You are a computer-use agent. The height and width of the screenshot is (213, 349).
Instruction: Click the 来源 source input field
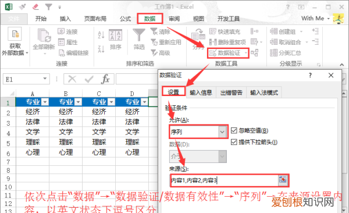225,180
